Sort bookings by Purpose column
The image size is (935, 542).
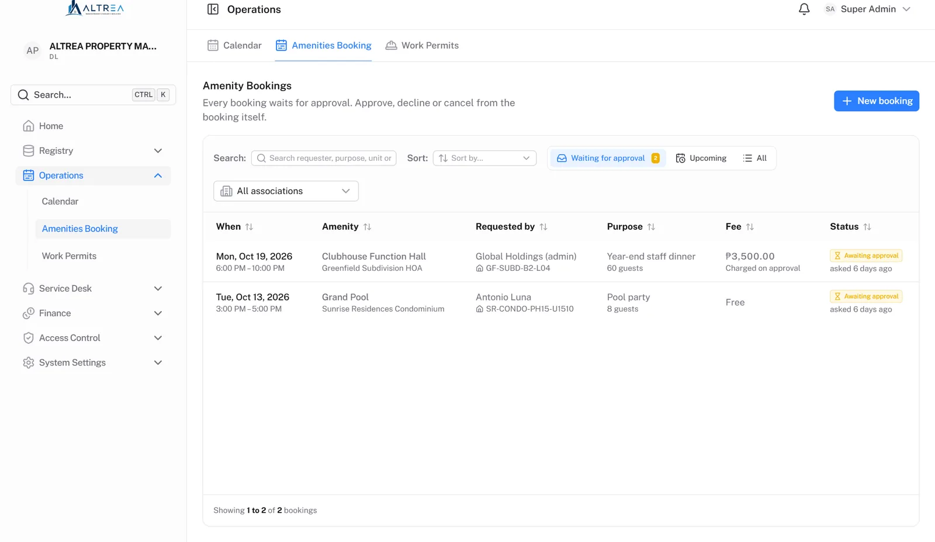(x=631, y=227)
